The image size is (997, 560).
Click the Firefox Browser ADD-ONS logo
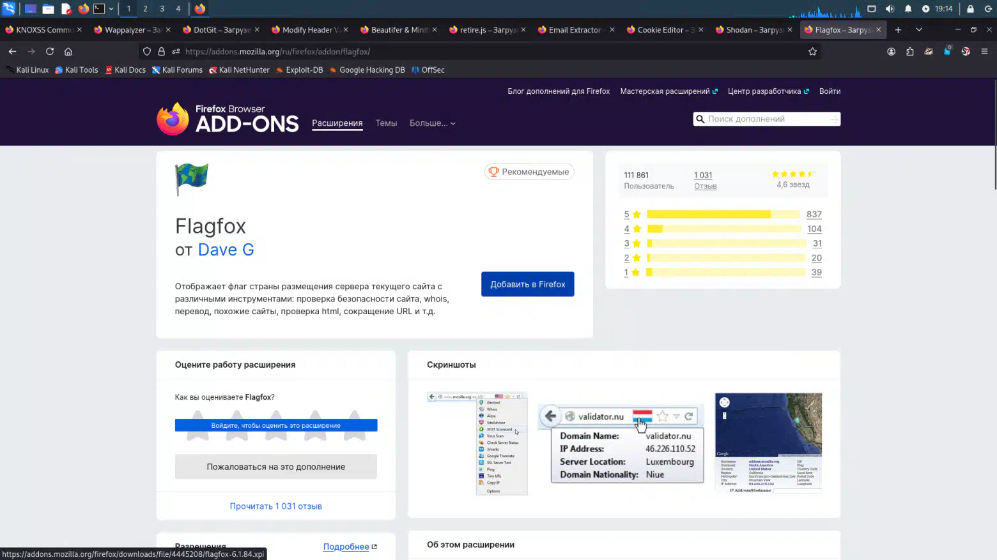click(x=228, y=119)
